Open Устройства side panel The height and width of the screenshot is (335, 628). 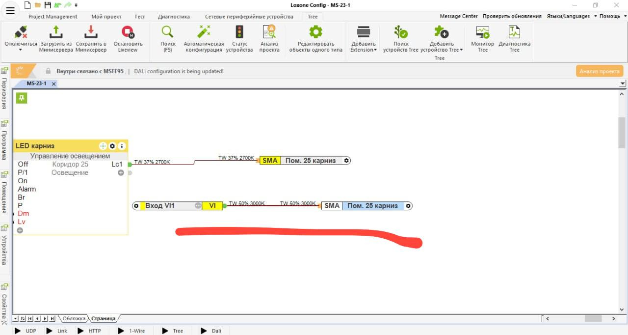[4, 245]
